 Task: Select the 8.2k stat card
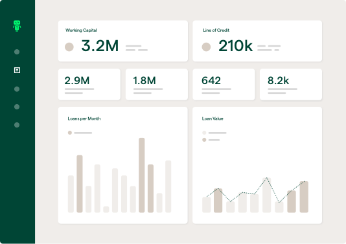(x=291, y=84)
